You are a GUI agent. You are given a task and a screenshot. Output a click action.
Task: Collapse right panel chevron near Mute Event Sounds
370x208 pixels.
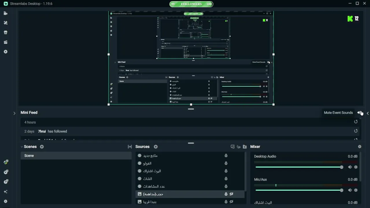(x=368, y=113)
